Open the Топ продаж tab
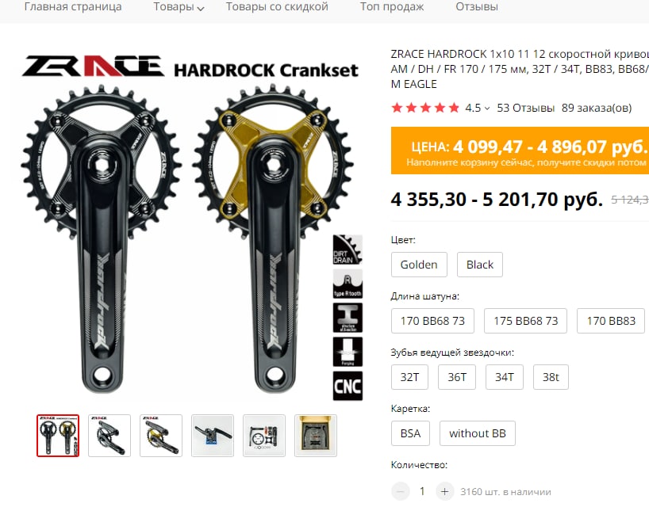The image size is (649, 507). 392,6
